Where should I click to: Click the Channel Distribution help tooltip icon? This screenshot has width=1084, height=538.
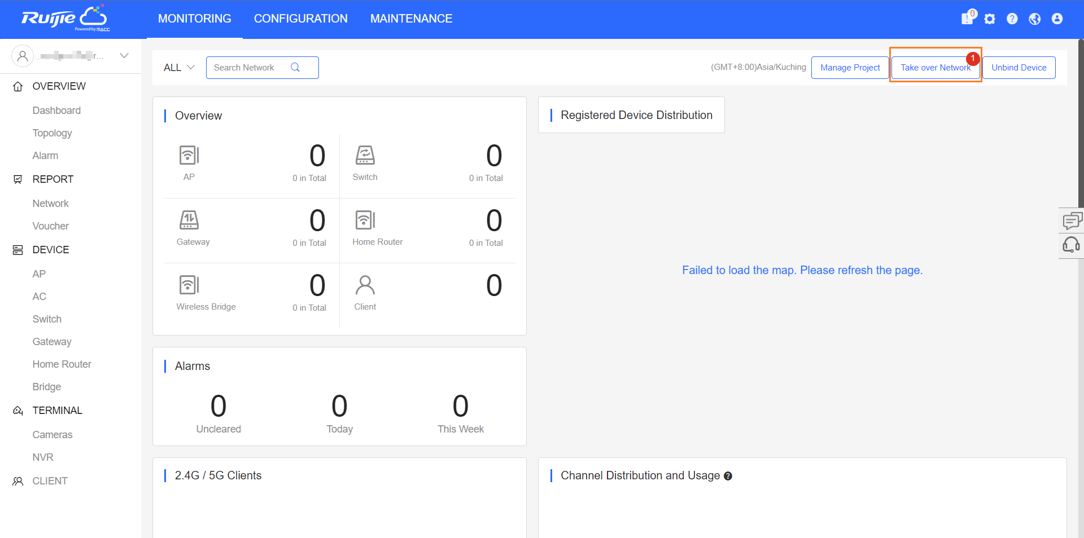click(728, 476)
